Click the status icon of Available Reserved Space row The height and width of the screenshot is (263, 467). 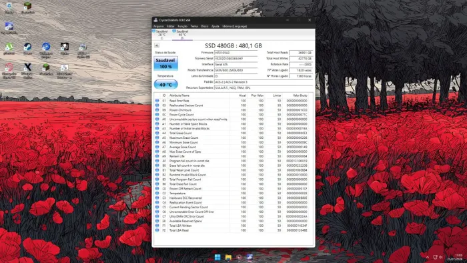point(157,221)
